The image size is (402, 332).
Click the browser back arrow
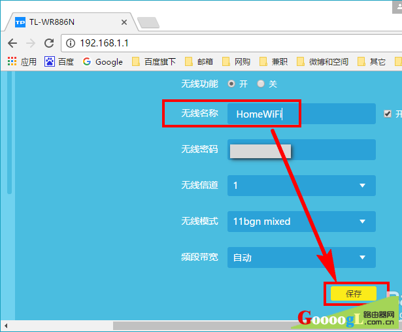click(12, 43)
